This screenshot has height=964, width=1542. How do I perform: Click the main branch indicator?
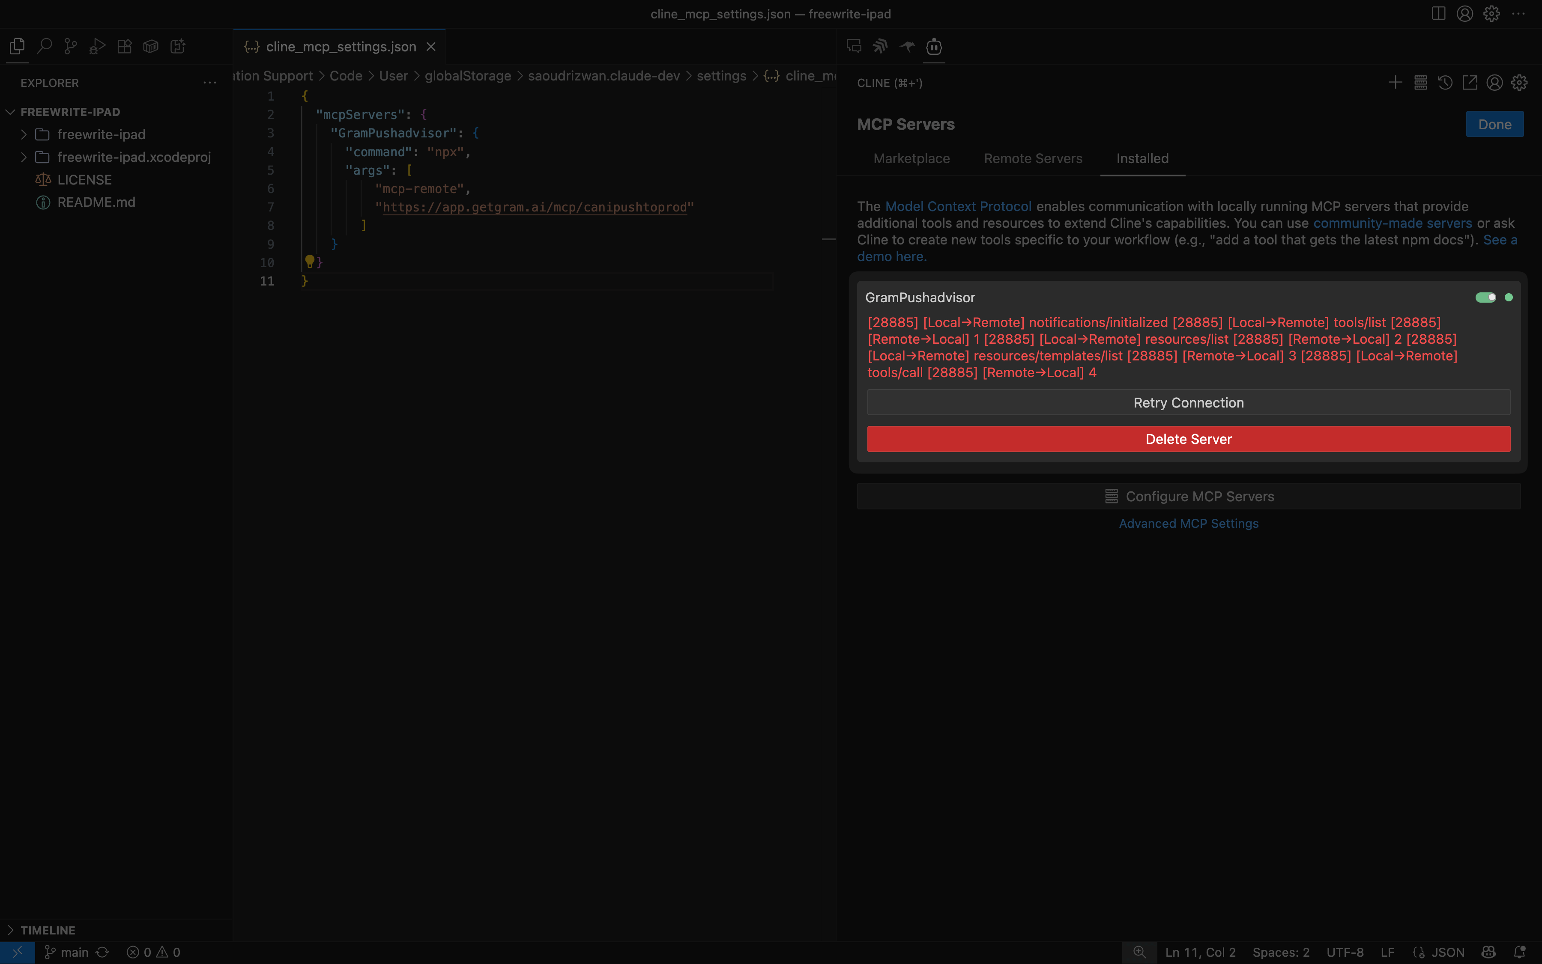pyautogui.click(x=66, y=952)
